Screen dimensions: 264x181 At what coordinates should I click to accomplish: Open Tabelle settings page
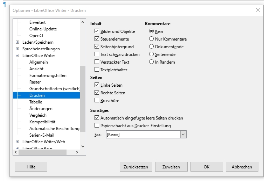point(36,102)
